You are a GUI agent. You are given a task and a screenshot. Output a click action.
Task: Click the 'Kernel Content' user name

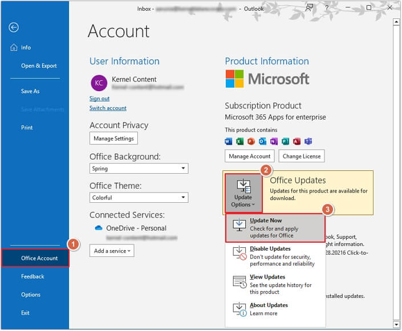[x=134, y=79]
